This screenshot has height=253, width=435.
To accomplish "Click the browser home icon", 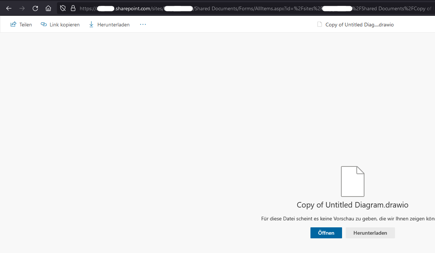I will [x=48, y=8].
